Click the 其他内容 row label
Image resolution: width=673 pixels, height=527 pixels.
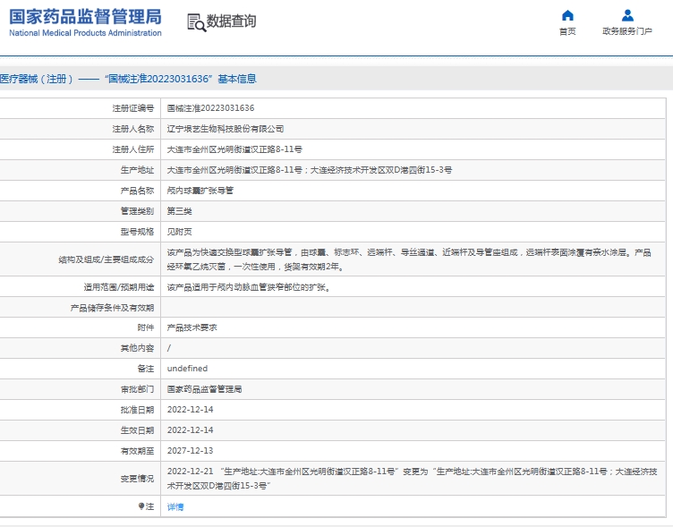(x=137, y=348)
